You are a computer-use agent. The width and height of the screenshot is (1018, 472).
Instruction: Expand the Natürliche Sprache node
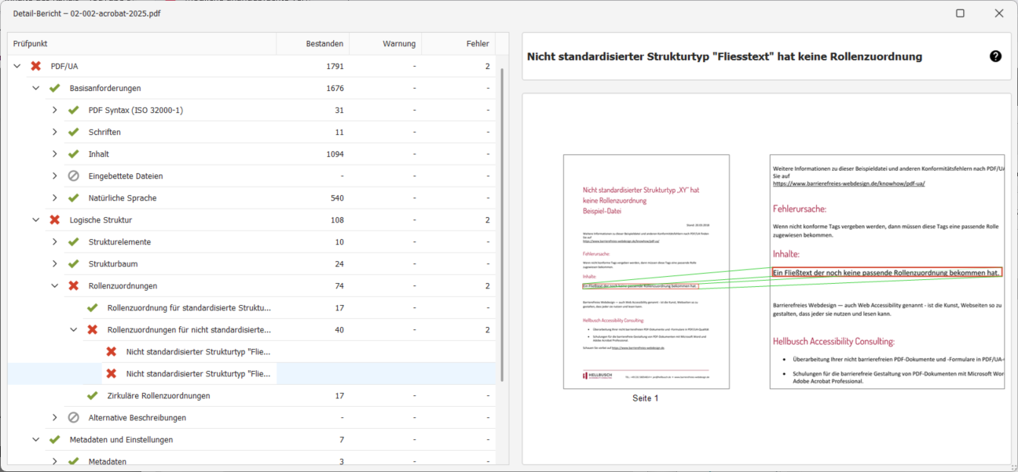55,198
